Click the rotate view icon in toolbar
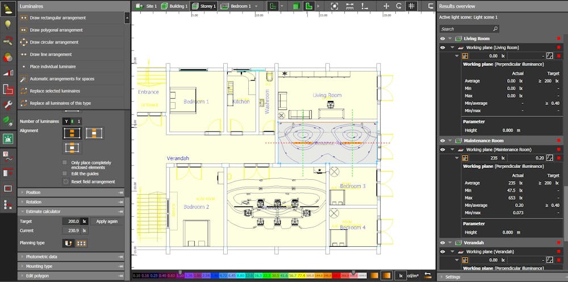 tap(399, 6)
